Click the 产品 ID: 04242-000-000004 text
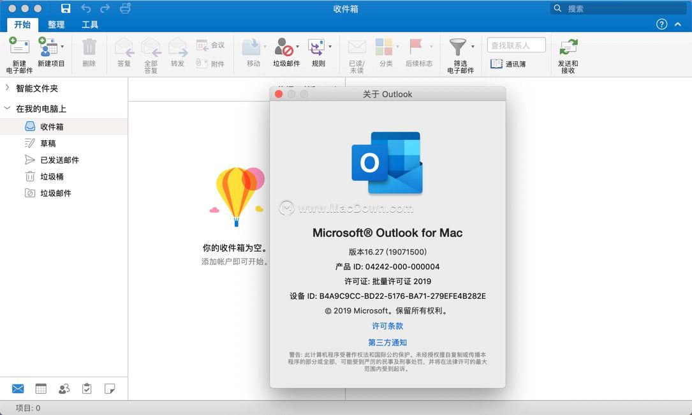Viewport: 692px width, 415px height. click(x=388, y=266)
